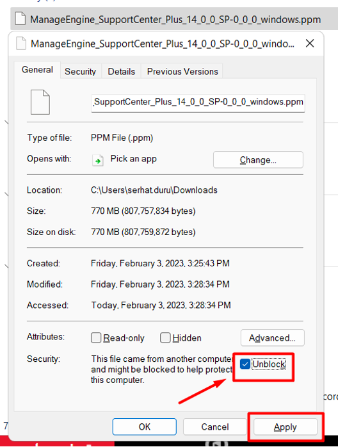Click the location path C:\Users\serhat.duru\Downloads
The image size is (338, 447).
(154, 190)
